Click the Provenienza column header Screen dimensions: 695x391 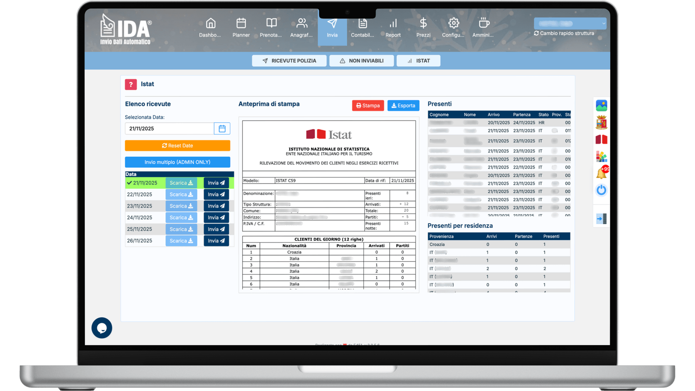[442, 237]
